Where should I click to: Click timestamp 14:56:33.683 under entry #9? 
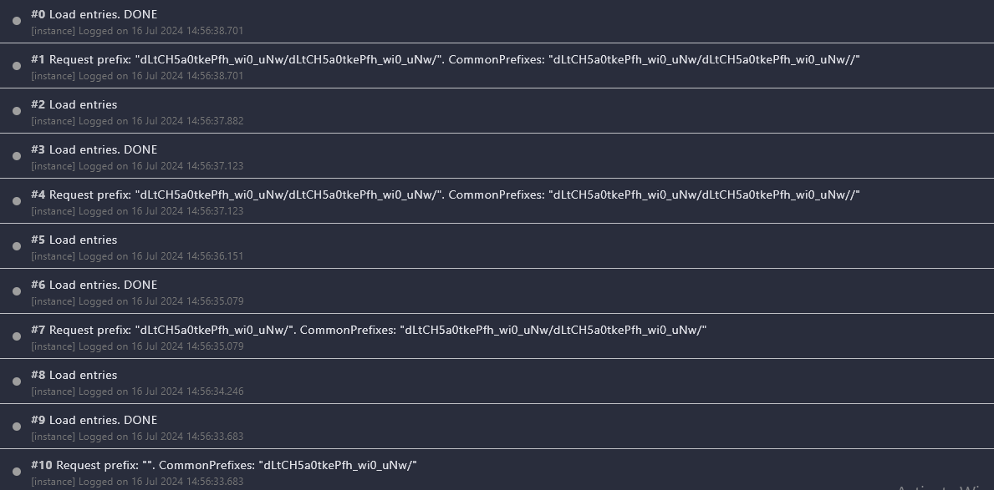214,437
